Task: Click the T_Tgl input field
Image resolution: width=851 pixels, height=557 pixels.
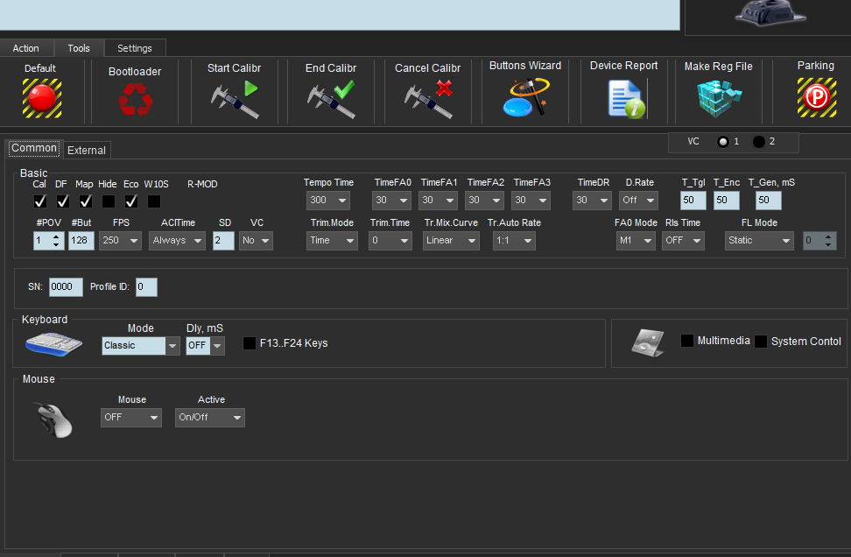Action: coord(693,201)
